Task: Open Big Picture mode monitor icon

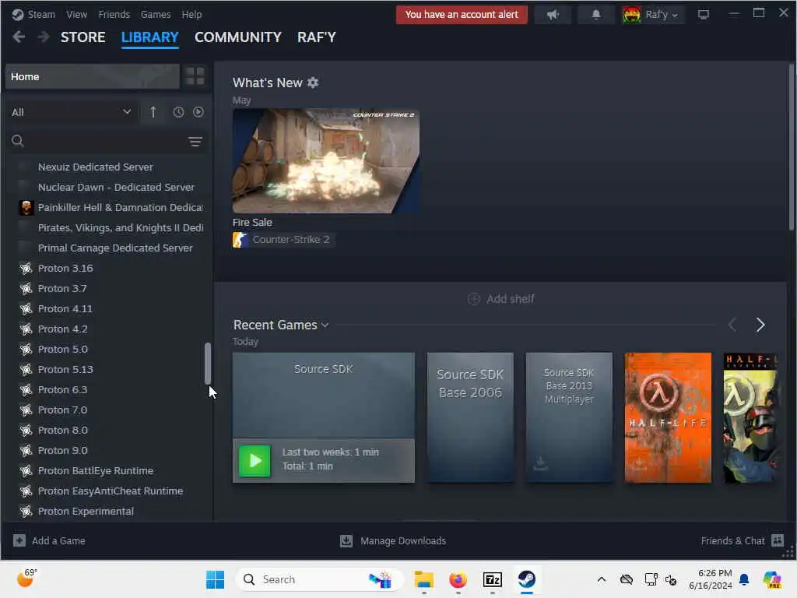Action: (703, 15)
